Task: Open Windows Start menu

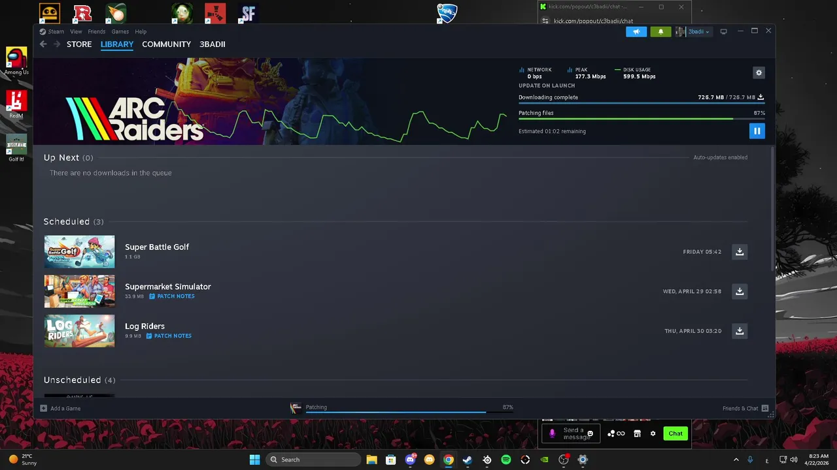Action: click(254, 460)
